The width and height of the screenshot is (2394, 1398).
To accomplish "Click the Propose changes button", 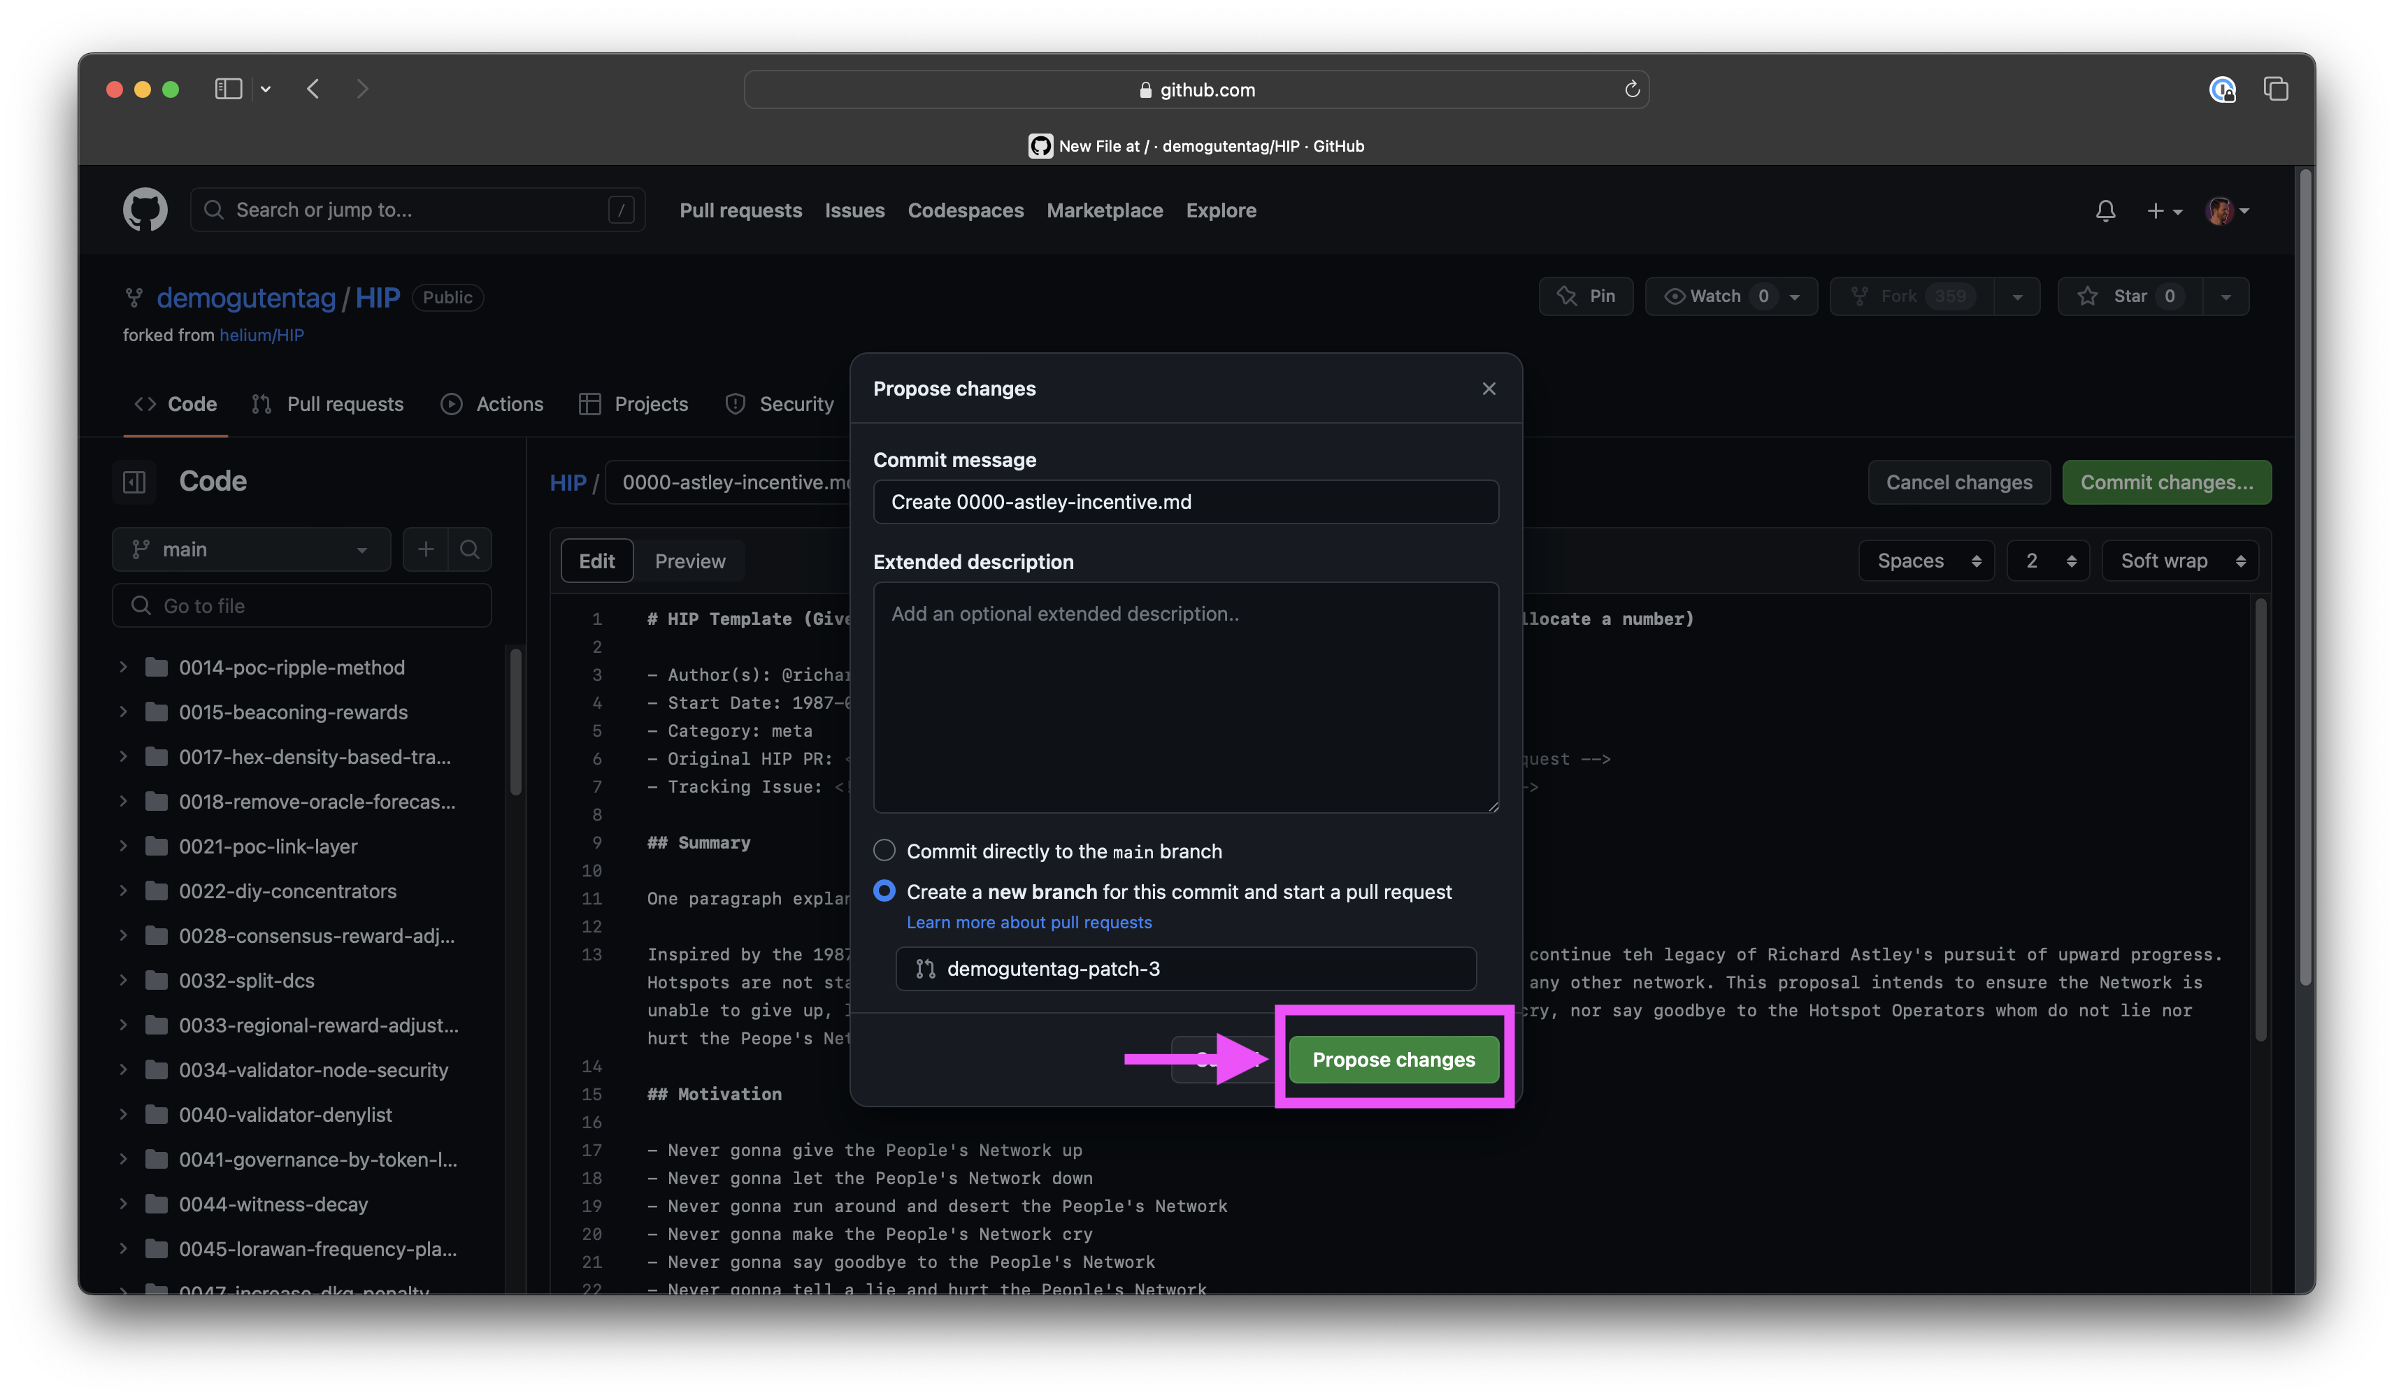I will (1393, 1059).
